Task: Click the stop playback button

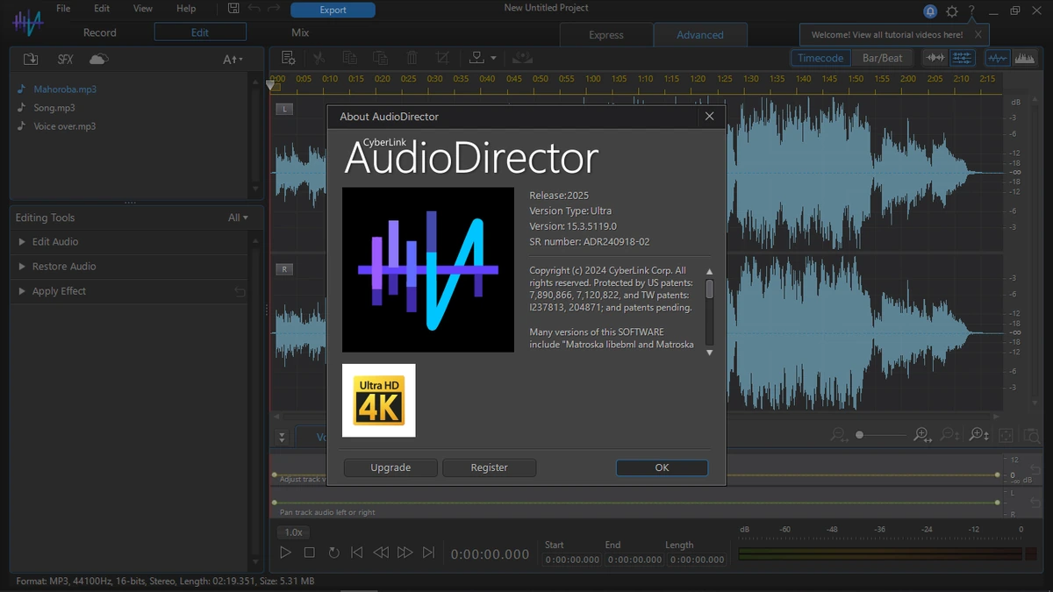Action: coord(310,553)
